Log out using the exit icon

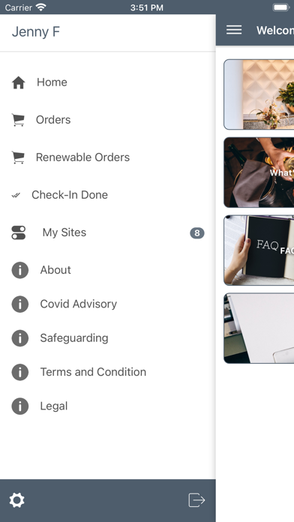(x=196, y=500)
